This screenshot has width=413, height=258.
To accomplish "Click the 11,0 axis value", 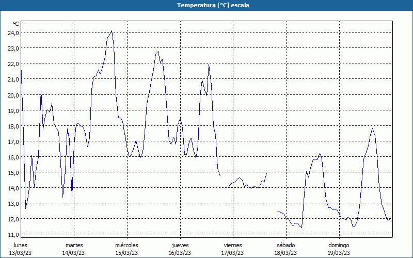I will coord(14,235).
